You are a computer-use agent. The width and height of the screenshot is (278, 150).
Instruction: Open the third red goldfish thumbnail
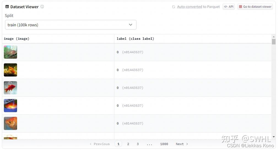10,88
